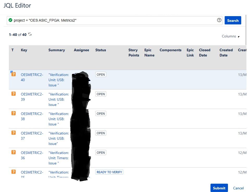
Task: Open the Columns dropdown
Action: 231,36
